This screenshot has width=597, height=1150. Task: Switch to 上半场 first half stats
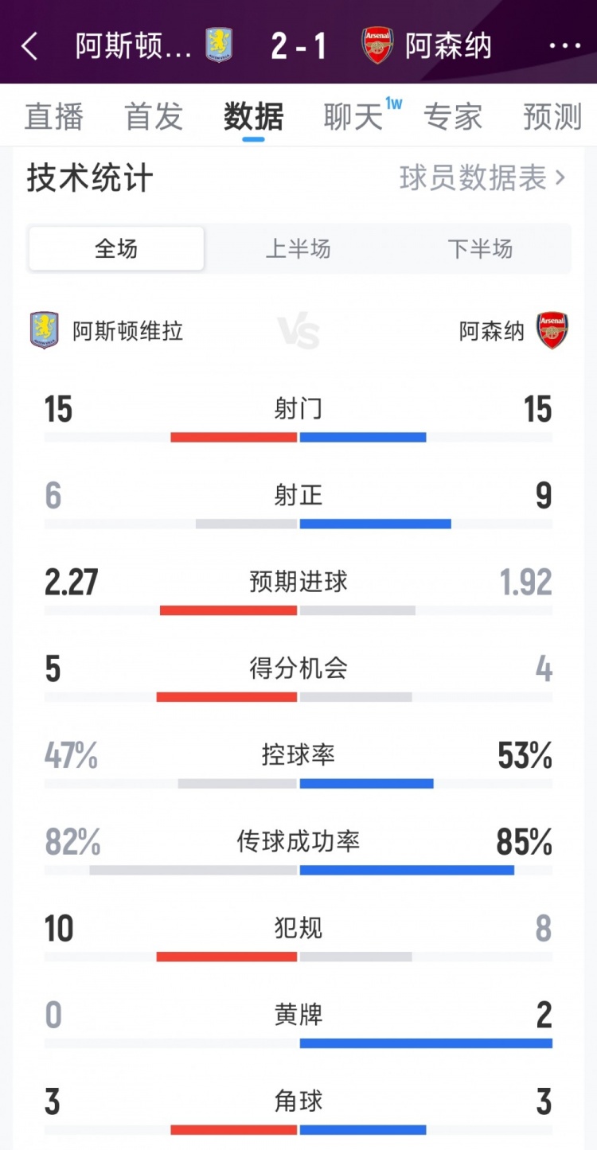coord(298,249)
